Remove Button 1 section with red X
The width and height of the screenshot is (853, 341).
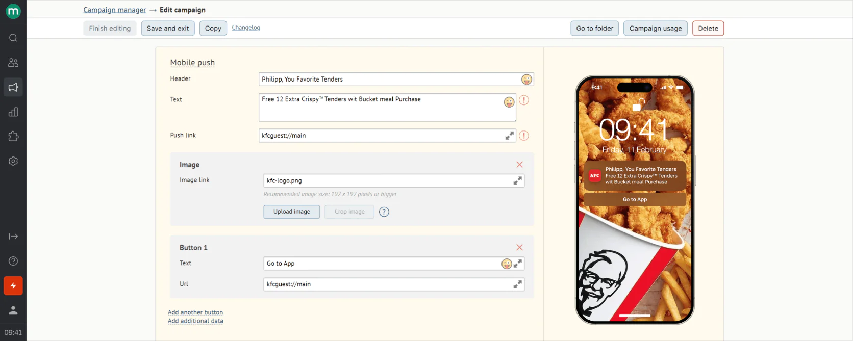click(519, 248)
